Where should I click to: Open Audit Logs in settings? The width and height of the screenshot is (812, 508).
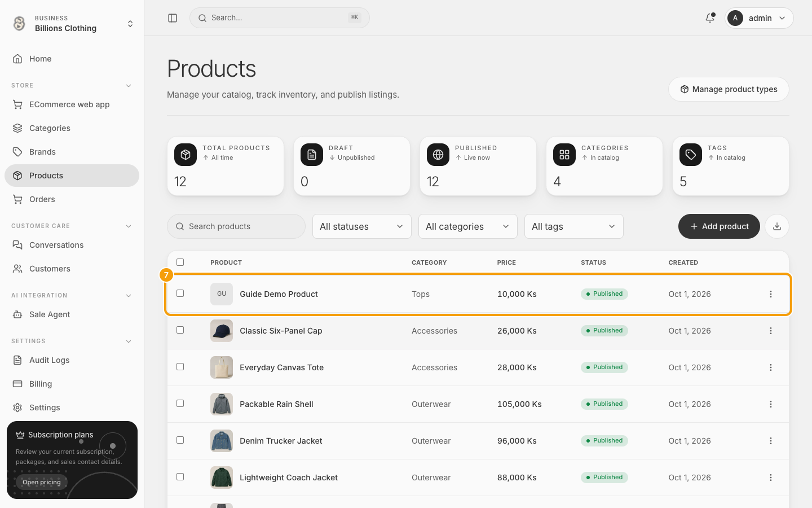(72, 360)
